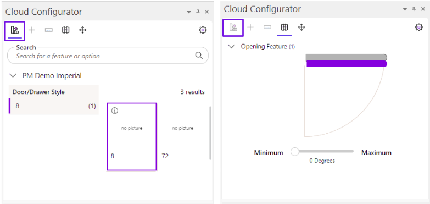The image size is (430, 204).
Task: Click the plus icon in right panel
Action: 250,27
